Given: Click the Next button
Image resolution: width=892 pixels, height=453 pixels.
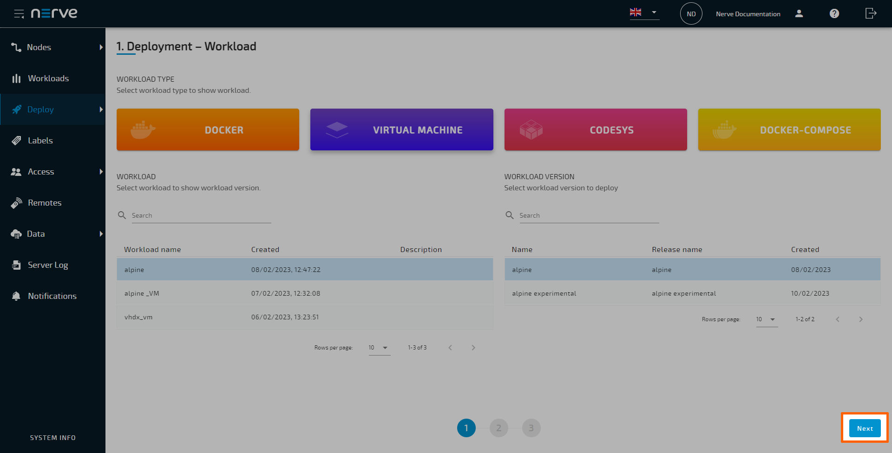Looking at the screenshot, I should (865, 428).
